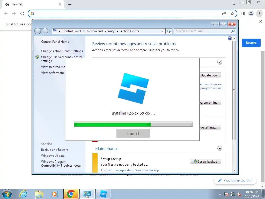Click Chrome's forward navigation arrow
265x199 pixels.
14,13
